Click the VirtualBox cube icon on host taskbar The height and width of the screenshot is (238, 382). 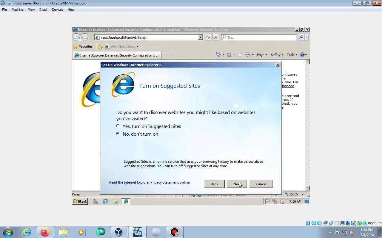[119, 232]
